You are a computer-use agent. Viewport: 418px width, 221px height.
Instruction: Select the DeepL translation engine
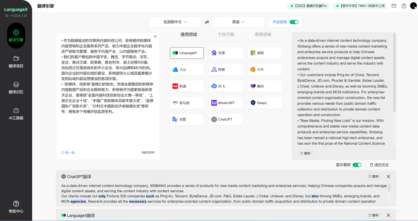click(x=265, y=103)
